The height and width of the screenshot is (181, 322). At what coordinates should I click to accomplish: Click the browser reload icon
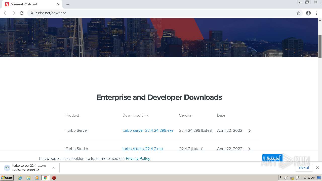(22, 13)
